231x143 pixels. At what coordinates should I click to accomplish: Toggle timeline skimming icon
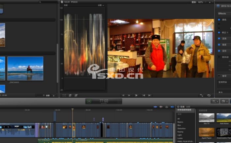pyautogui.click(x=155, y=107)
